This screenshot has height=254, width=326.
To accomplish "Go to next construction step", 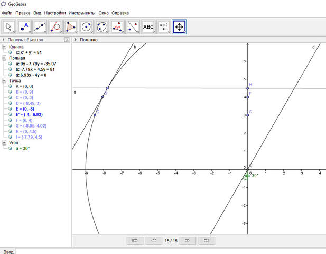I will point(188,240).
